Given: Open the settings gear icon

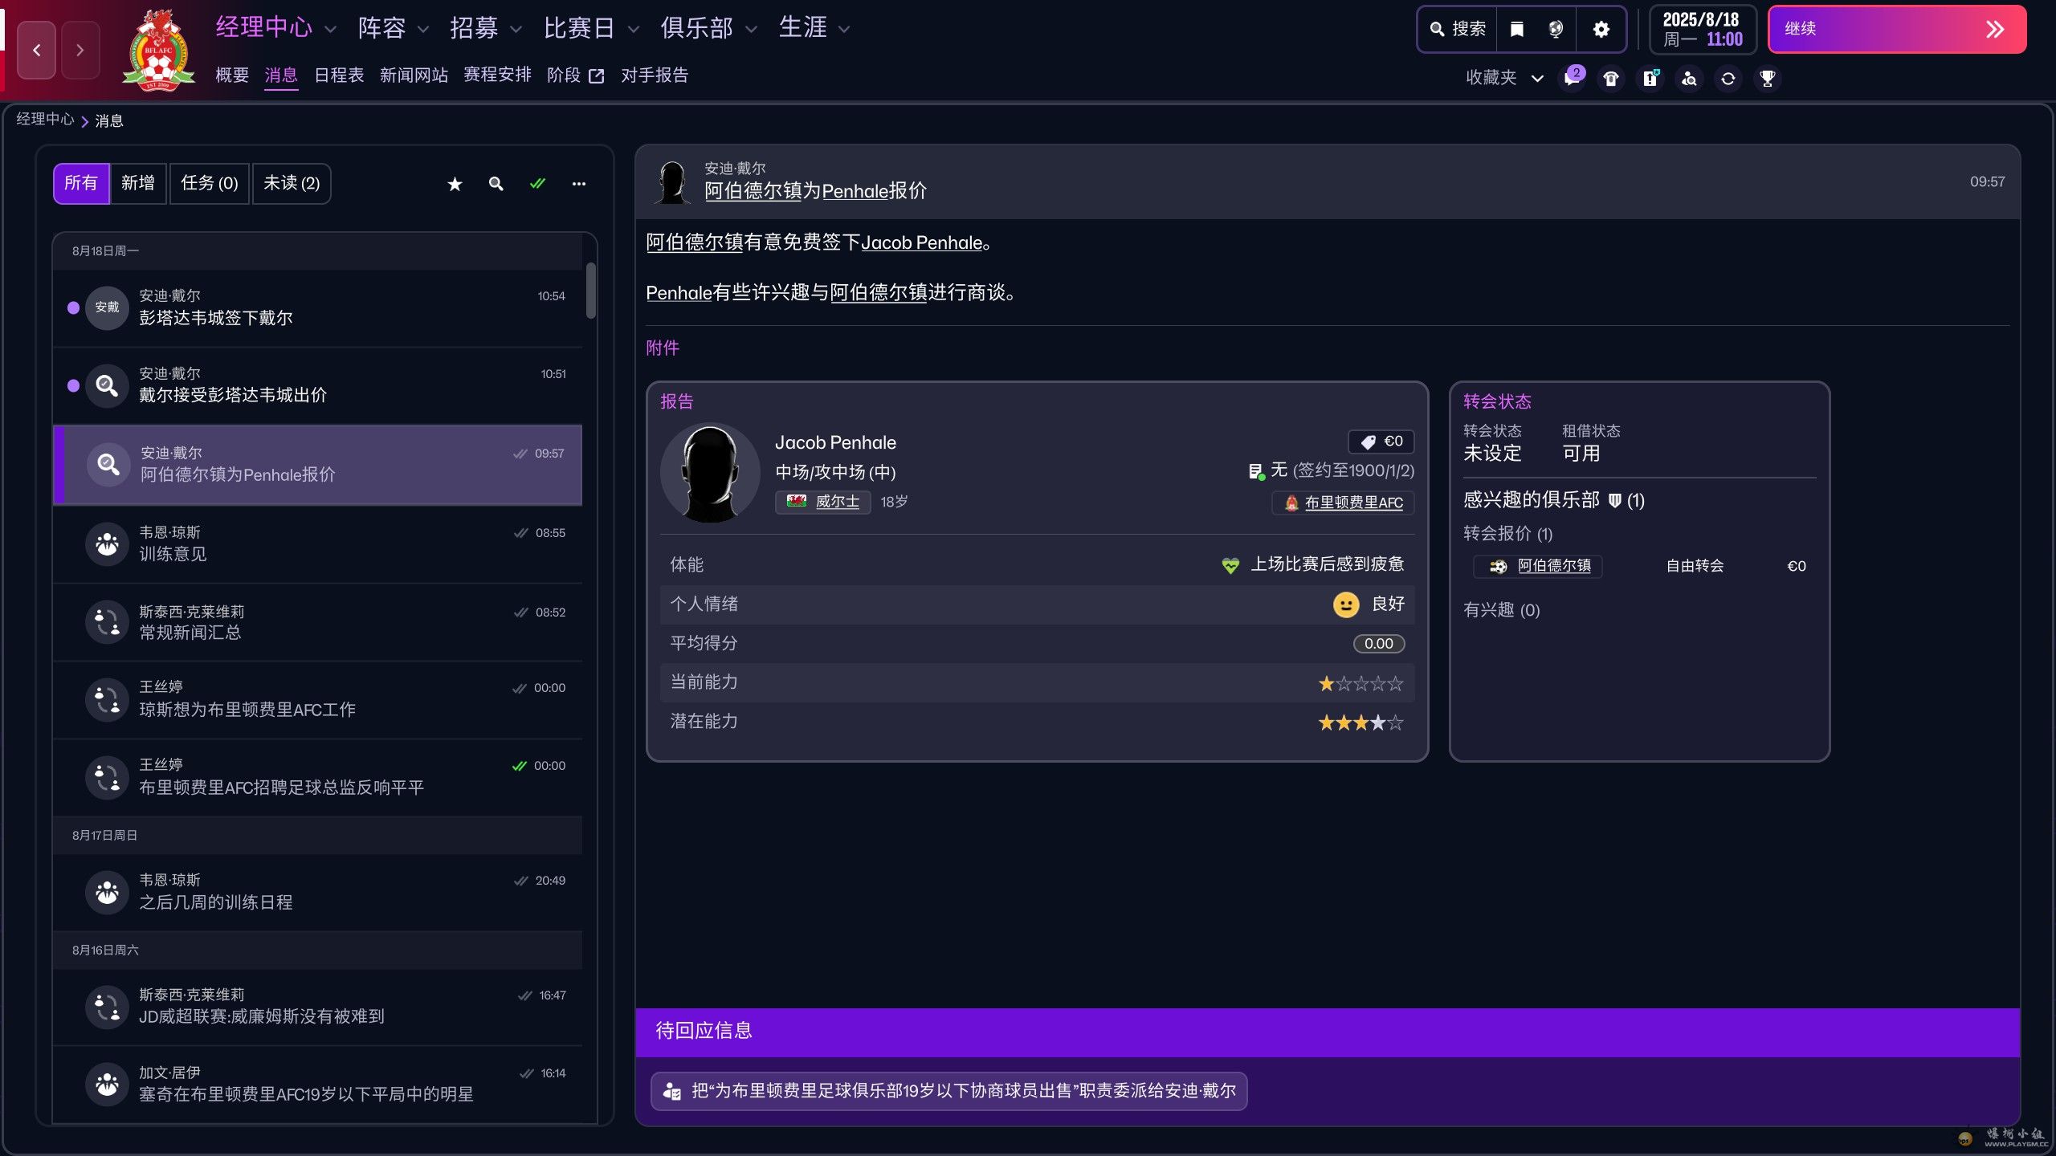Looking at the screenshot, I should click(1601, 30).
